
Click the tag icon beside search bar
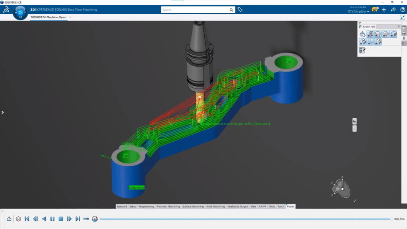tap(240, 10)
